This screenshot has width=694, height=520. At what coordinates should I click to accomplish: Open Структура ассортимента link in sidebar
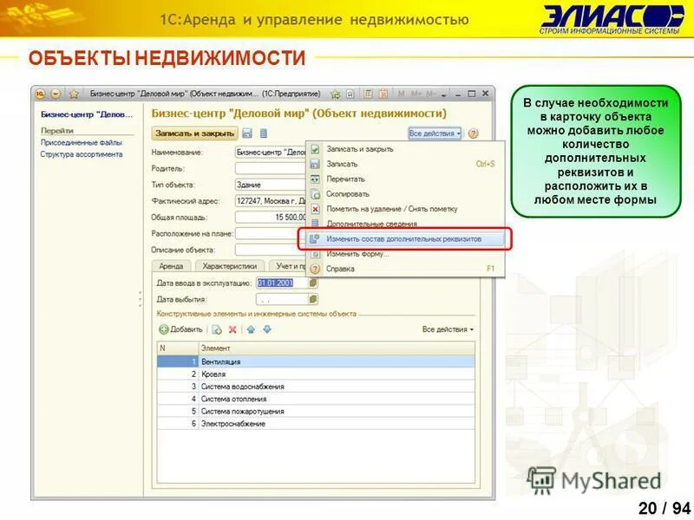click(x=82, y=154)
